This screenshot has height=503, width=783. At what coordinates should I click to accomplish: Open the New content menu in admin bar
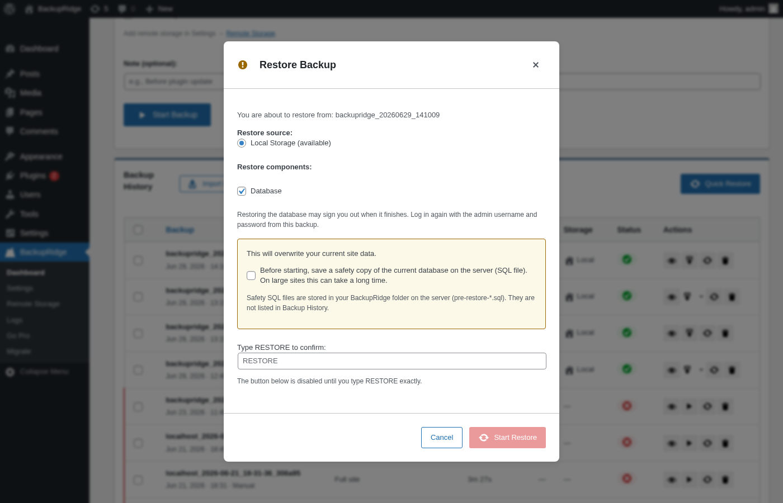click(x=159, y=9)
